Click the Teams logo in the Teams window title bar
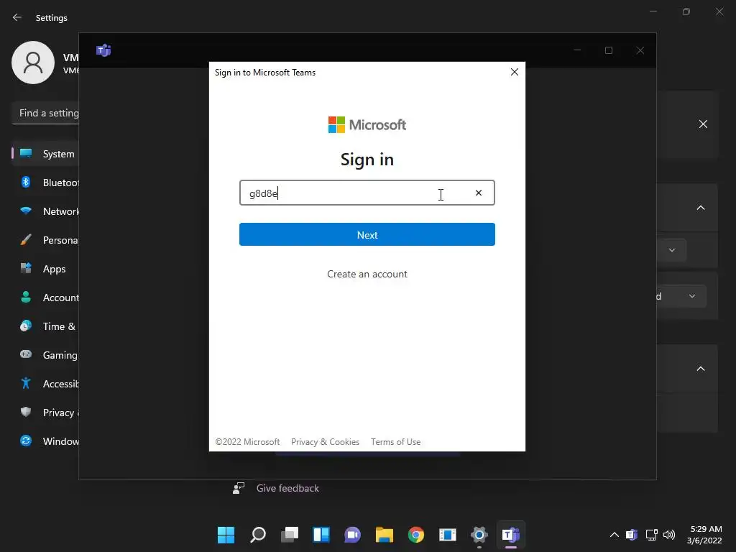Image resolution: width=736 pixels, height=552 pixels. point(103,50)
